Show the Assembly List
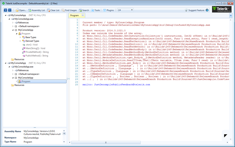This screenshot has width=235, height=147. point(37,10)
